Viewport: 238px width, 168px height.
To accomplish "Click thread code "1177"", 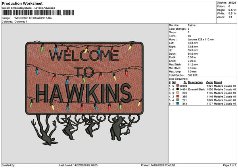I will [210, 104].
